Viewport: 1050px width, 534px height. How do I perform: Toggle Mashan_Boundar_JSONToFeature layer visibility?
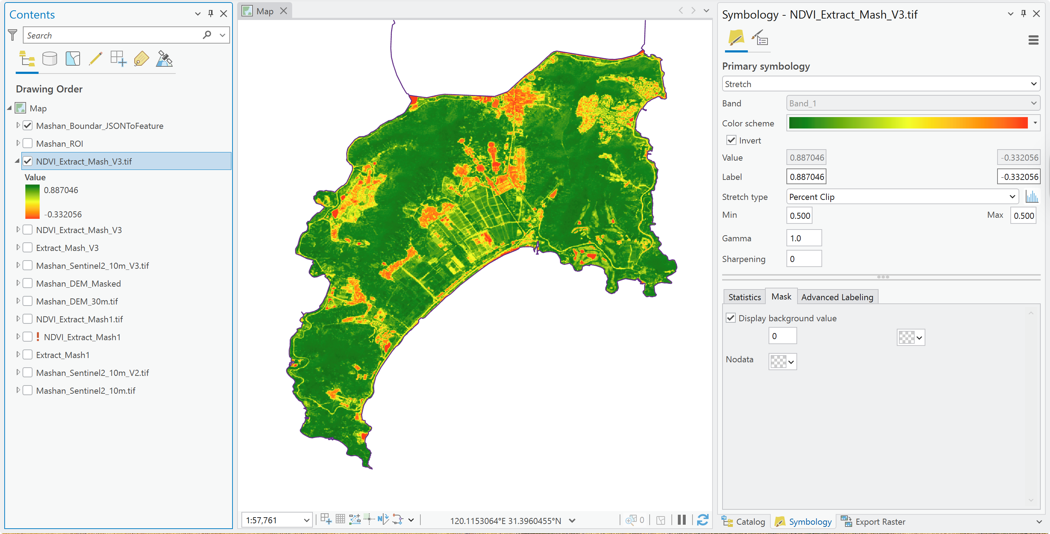(28, 125)
